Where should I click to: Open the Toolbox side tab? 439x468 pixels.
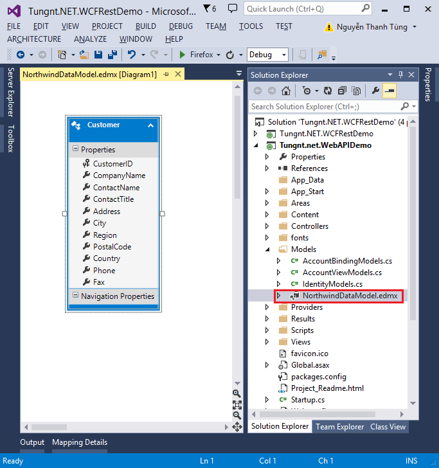point(11,139)
